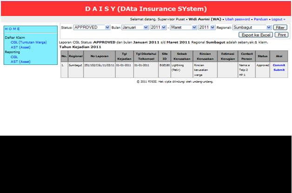The width and height of the screenshot is (292, 193).
Task: Open the Regional dropdown showing Sumbagut
Action: tap(252, 28)
